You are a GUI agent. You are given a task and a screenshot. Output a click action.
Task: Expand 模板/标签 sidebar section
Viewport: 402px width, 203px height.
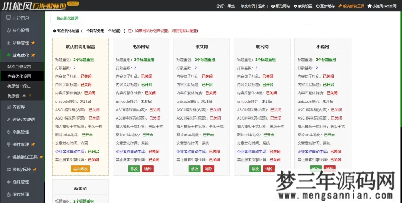(x=22, y=169)
